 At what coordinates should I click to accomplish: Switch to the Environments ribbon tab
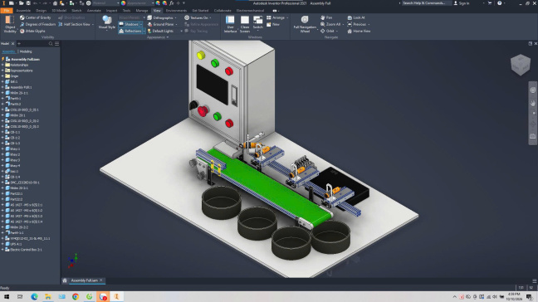tap(176, 11)
